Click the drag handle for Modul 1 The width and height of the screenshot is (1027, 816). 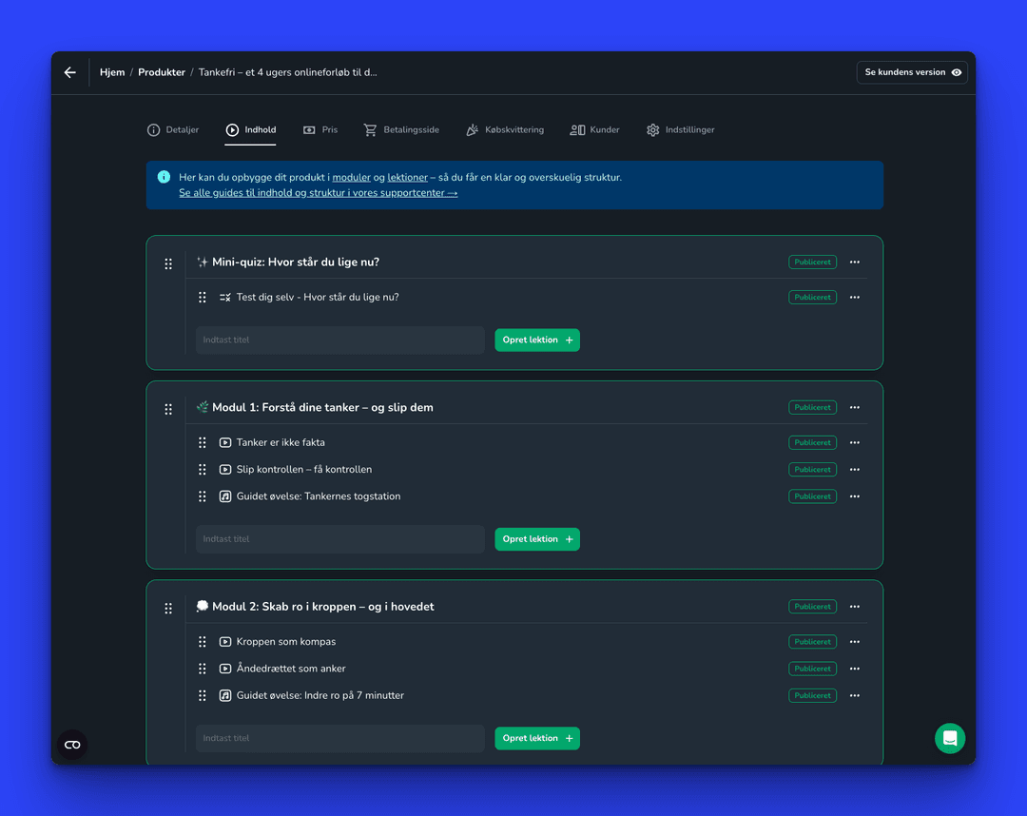(168, 408)
